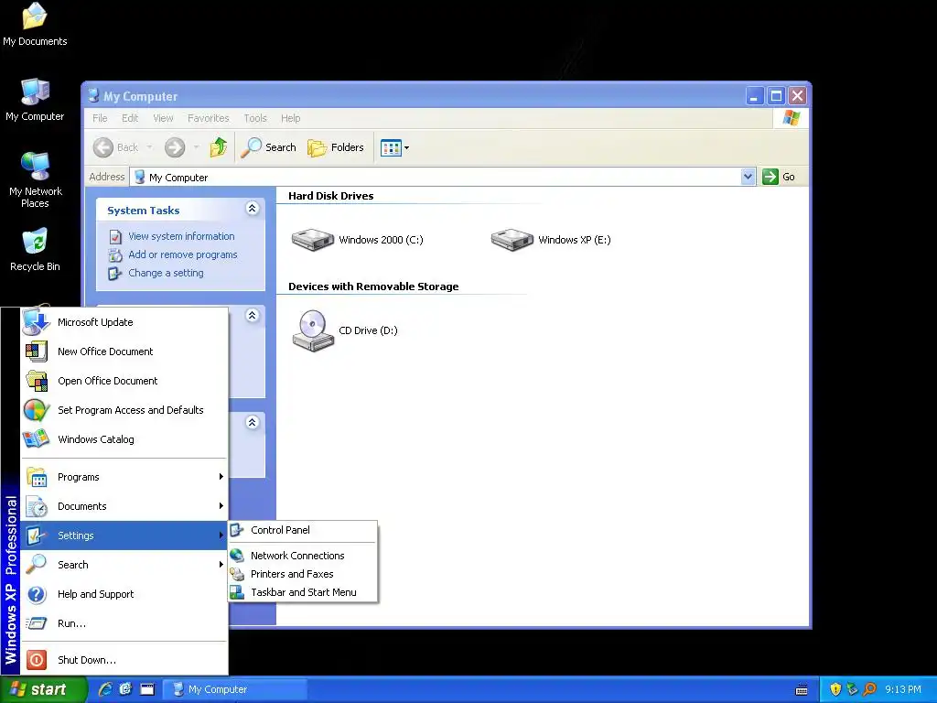
Task: Click the security shield tray icon
Action: [x=835, y=689]
